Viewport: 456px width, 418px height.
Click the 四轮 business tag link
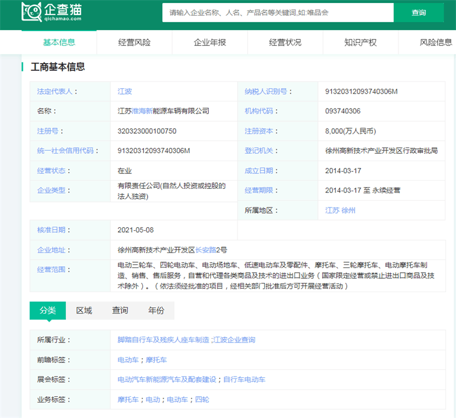202,399
